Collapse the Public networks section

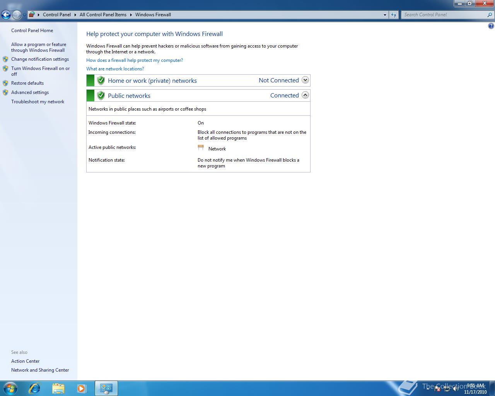click(x=305, y=95)
